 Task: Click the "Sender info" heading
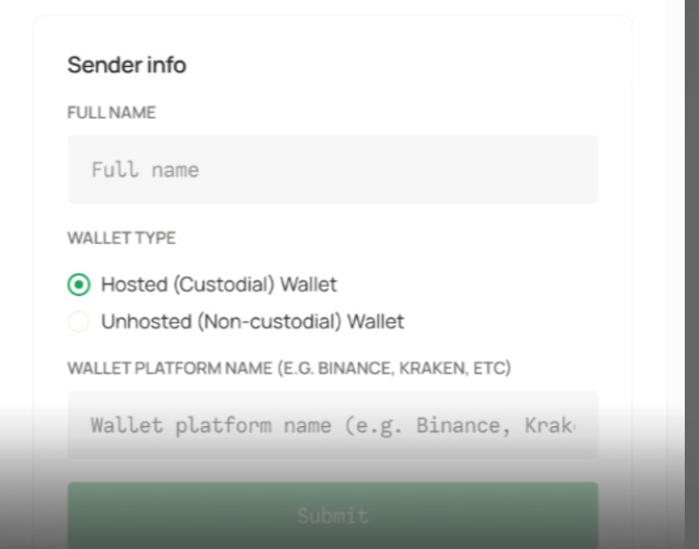click(126, 64)
